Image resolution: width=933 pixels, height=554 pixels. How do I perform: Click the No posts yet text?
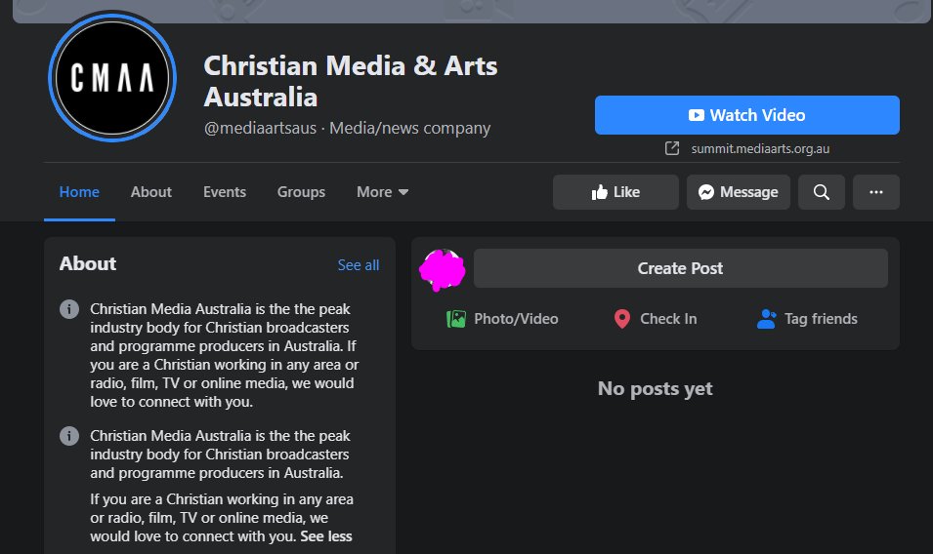(x=656, y=388)
